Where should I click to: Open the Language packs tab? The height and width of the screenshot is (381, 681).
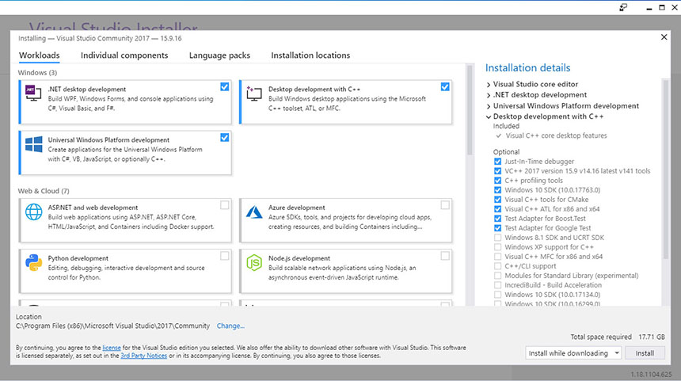point(219,55)
